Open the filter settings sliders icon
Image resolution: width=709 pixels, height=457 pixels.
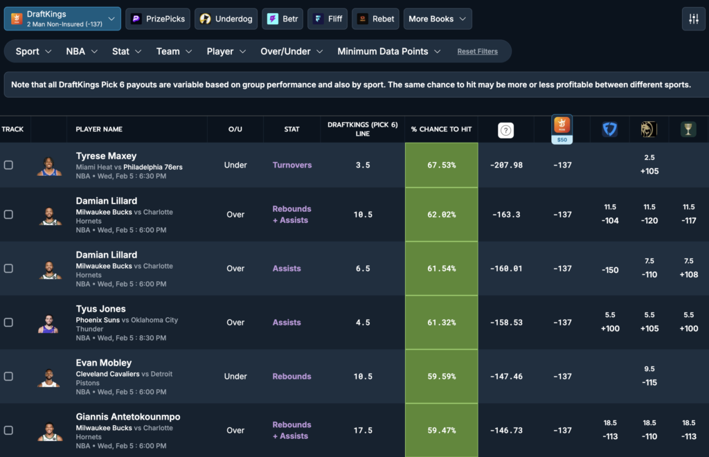(693, 19)
